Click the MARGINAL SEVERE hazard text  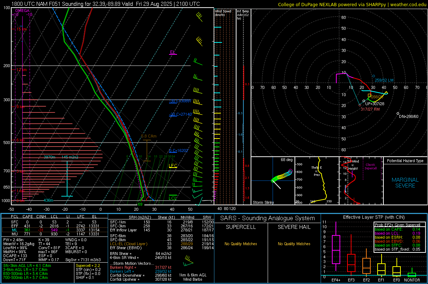tap(405, 183)
